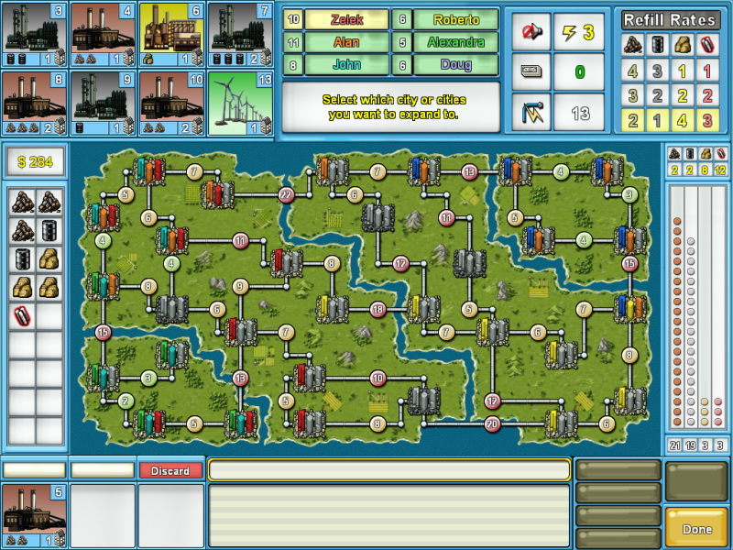Click John's city count 8

click(x=293, y=64)
